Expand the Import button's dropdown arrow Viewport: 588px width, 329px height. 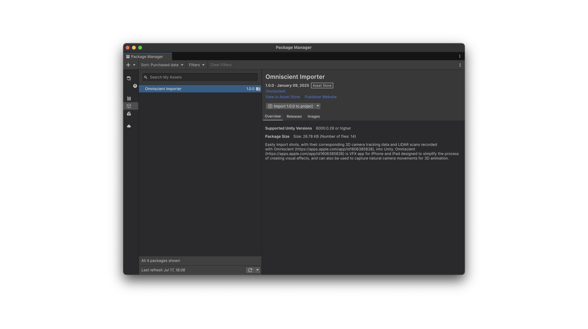tap(318, 106)
